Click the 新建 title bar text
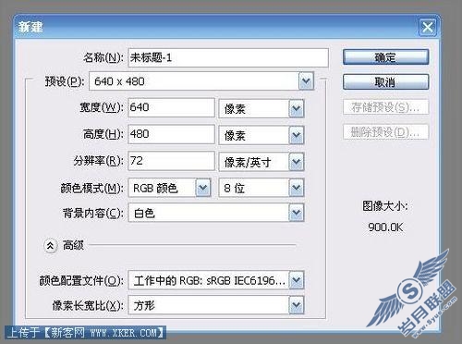Screen dimensions: 462x344 (30, 27)
